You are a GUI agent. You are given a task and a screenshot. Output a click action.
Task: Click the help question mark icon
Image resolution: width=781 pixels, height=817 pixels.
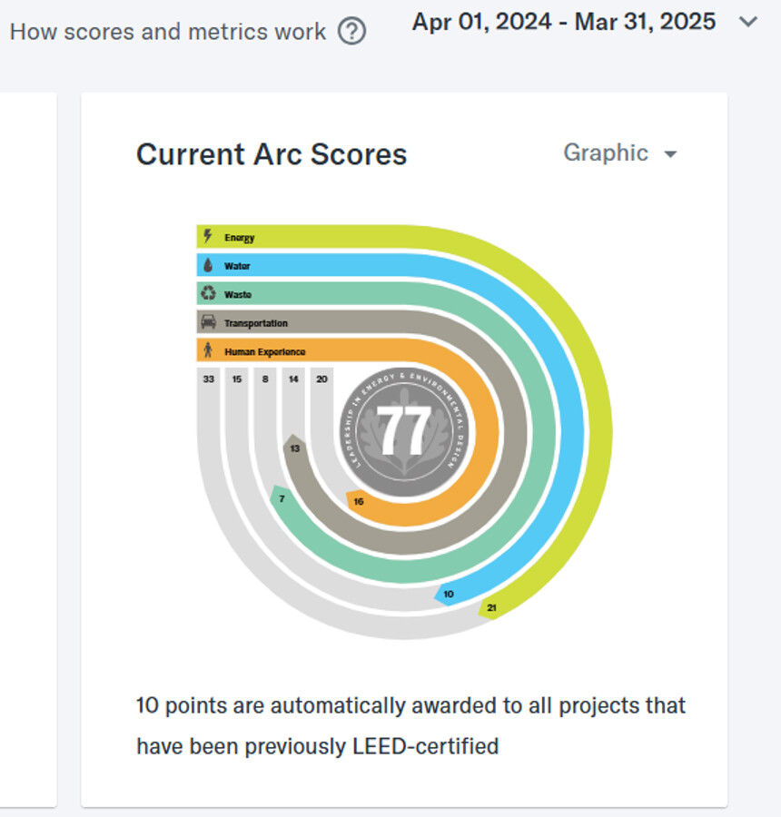click(x=351, y=32)
